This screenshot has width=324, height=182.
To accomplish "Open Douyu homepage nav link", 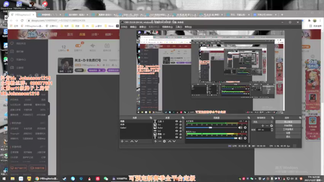I will [x=70, y=34].
